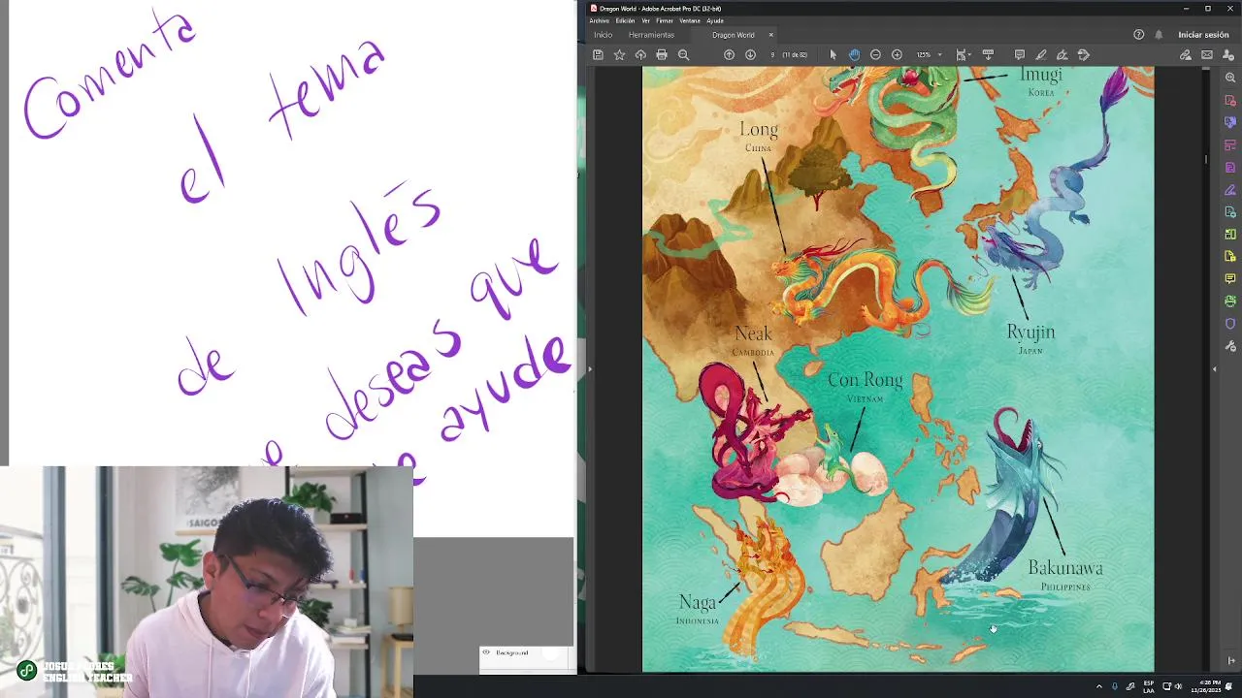Show hidden system tray icons chevron
The width and height of the screenshot is (1242, 698).
click(x=1099, y=686)
